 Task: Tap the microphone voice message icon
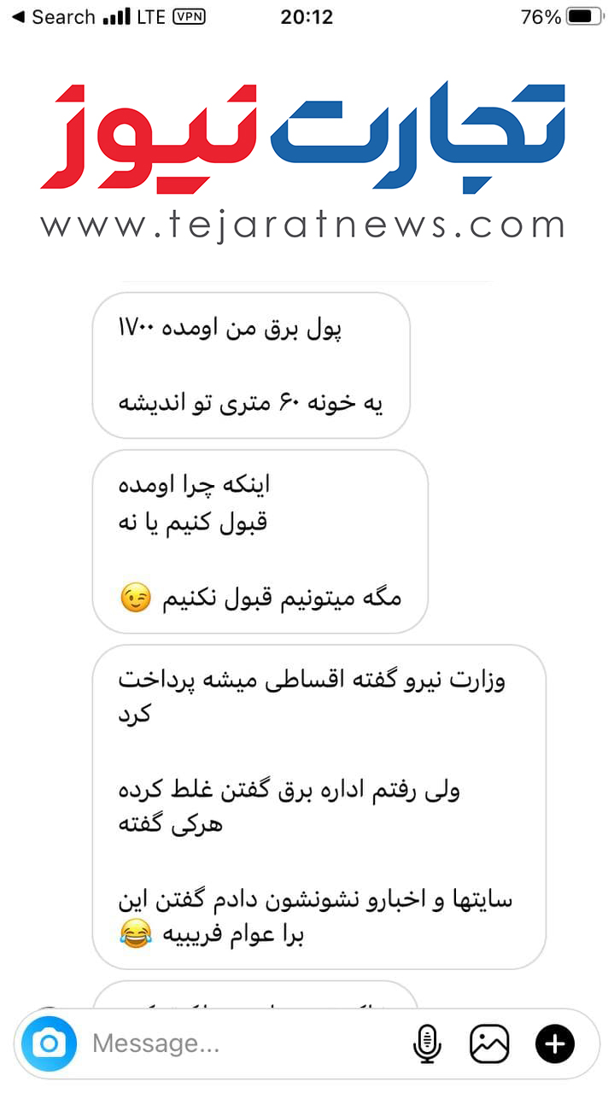tap(426, 1043)
